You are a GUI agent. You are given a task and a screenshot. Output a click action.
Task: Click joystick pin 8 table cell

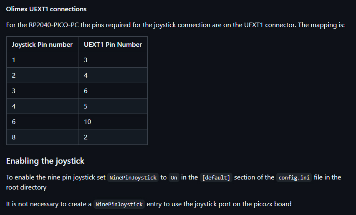coord(42,137)
